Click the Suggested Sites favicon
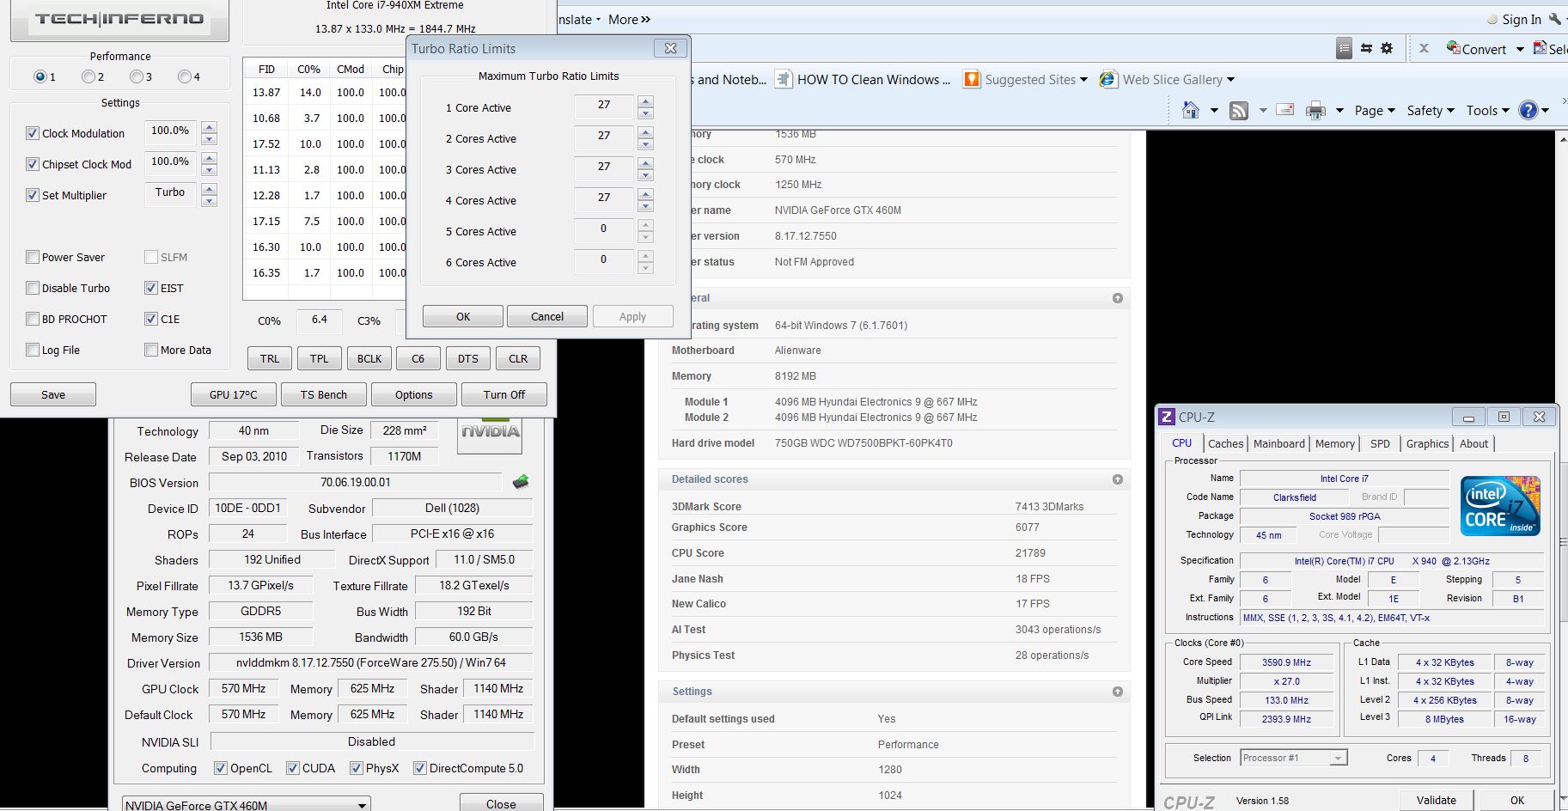1568x811 pixels. 972,79
